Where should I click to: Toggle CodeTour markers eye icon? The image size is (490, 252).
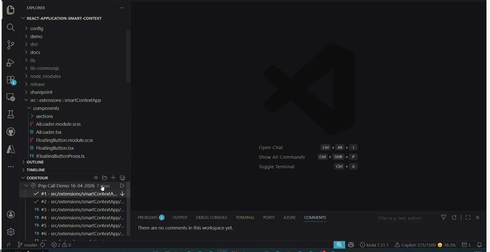click(96, 178)
